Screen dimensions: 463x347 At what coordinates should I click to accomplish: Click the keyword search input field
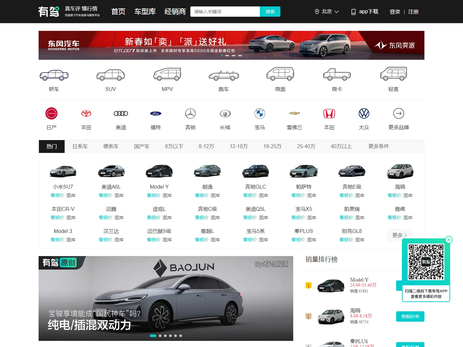pos(225,12)
